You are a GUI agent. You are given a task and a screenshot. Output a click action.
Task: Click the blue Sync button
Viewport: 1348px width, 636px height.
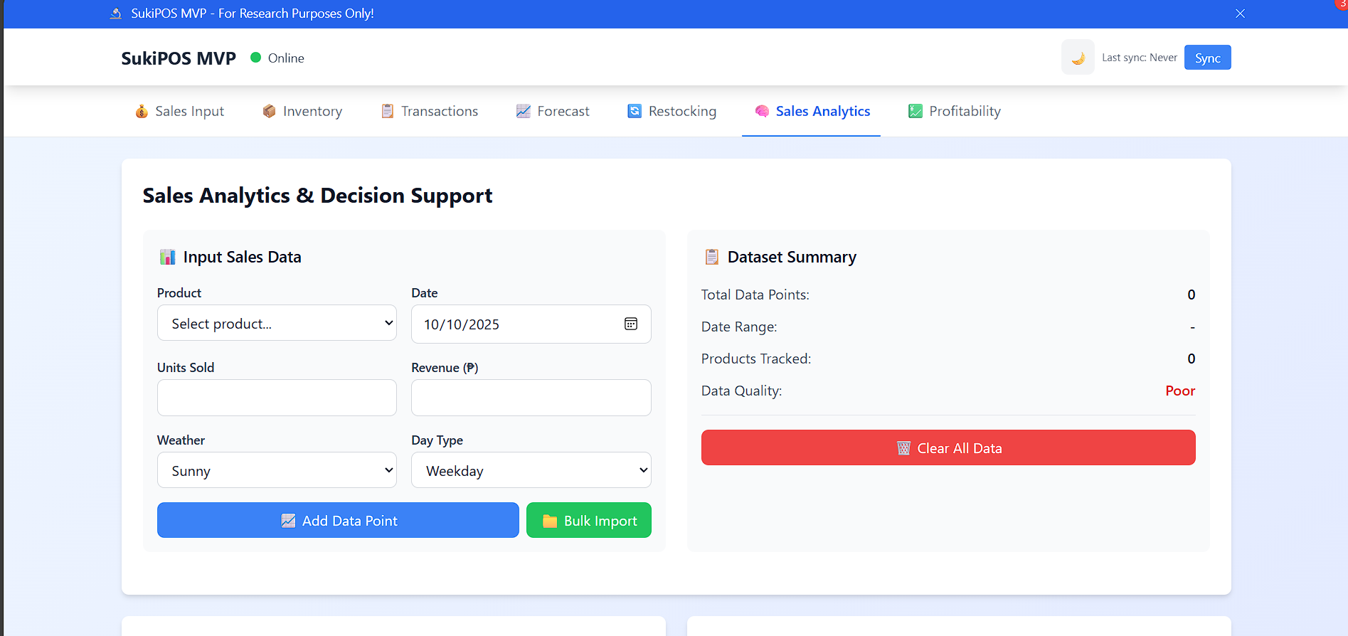1207,58
